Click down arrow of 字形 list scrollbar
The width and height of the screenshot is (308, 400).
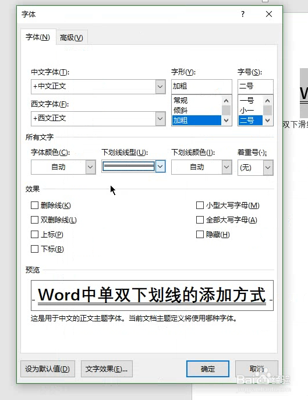tap(226, 120)
